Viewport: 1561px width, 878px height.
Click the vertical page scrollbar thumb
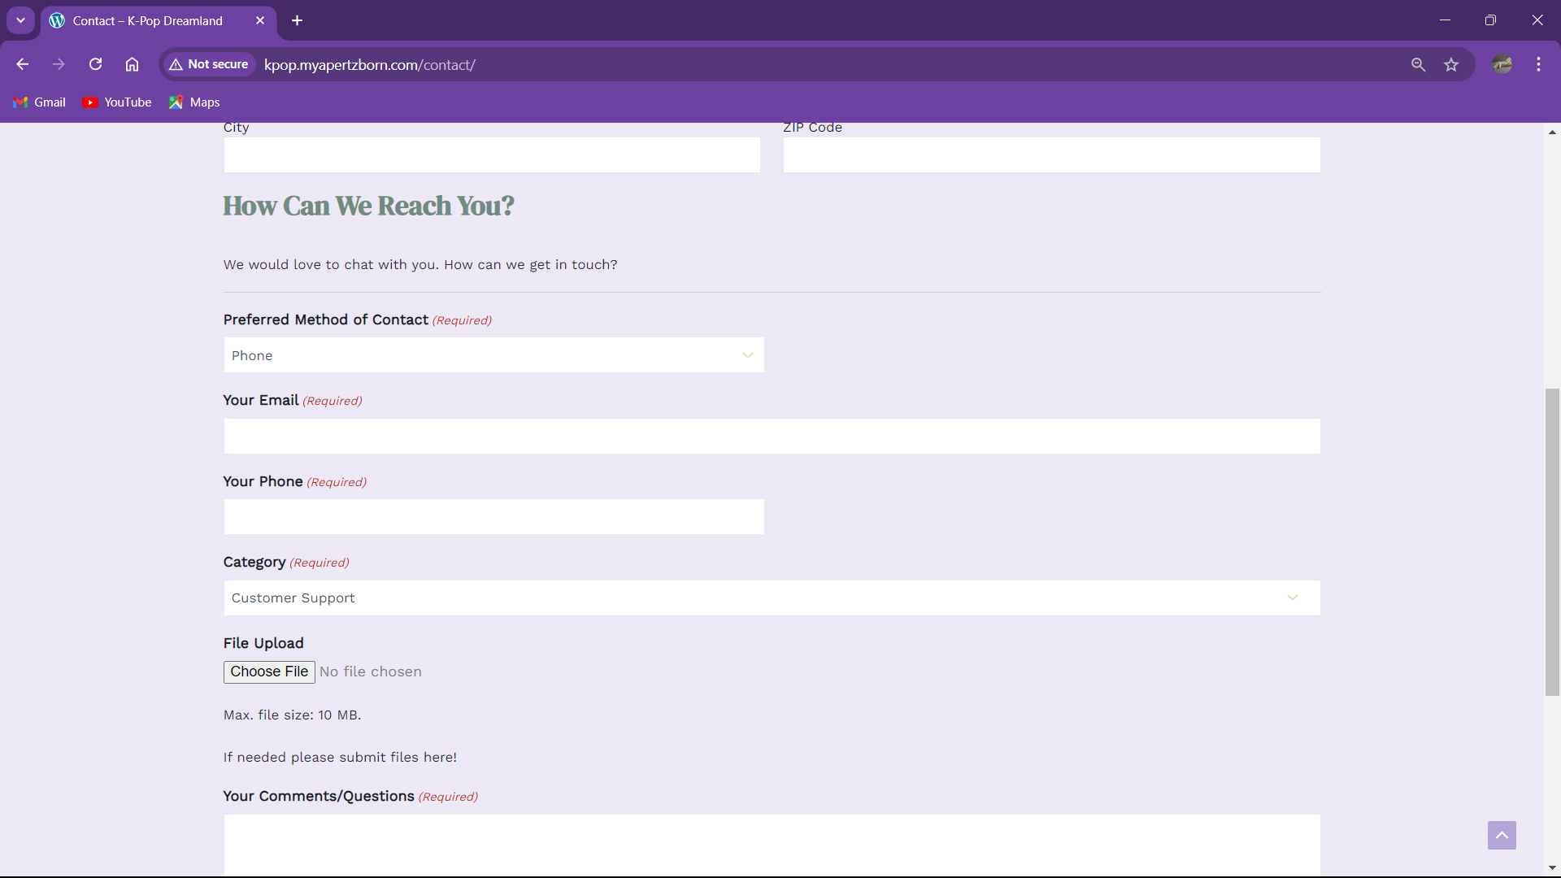click(1552, 541)
